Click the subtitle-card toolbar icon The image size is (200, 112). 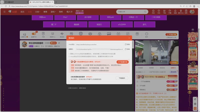click(109, 34)
